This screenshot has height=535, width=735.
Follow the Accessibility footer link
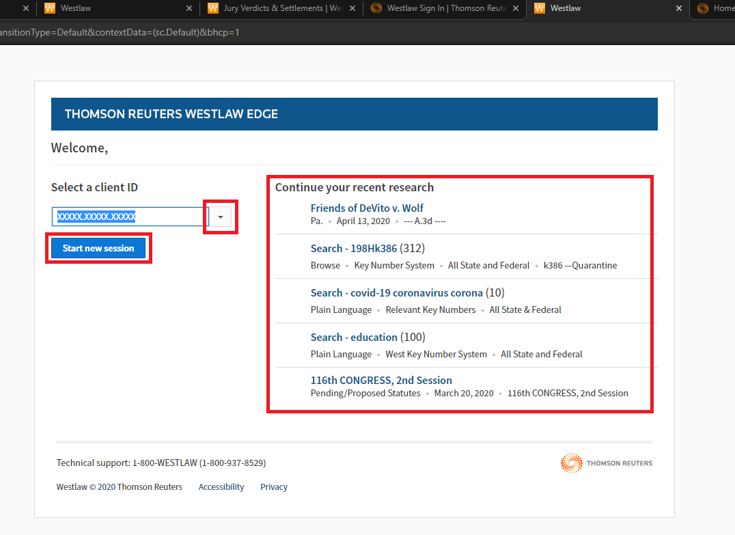221,487
